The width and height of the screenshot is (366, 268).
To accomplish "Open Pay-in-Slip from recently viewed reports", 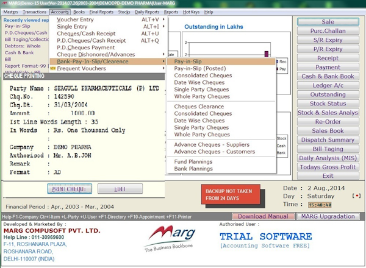I will (x=18, y=26).
